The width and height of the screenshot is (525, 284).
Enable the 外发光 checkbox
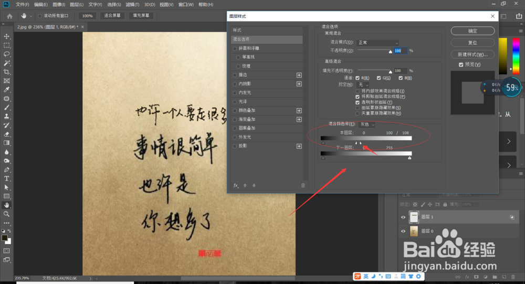235,138
